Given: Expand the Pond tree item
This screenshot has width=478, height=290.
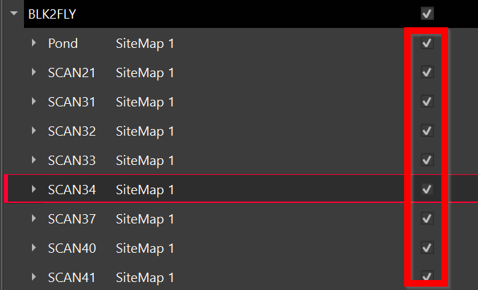Looking at the screenshot, I should (x=34, y=44).
